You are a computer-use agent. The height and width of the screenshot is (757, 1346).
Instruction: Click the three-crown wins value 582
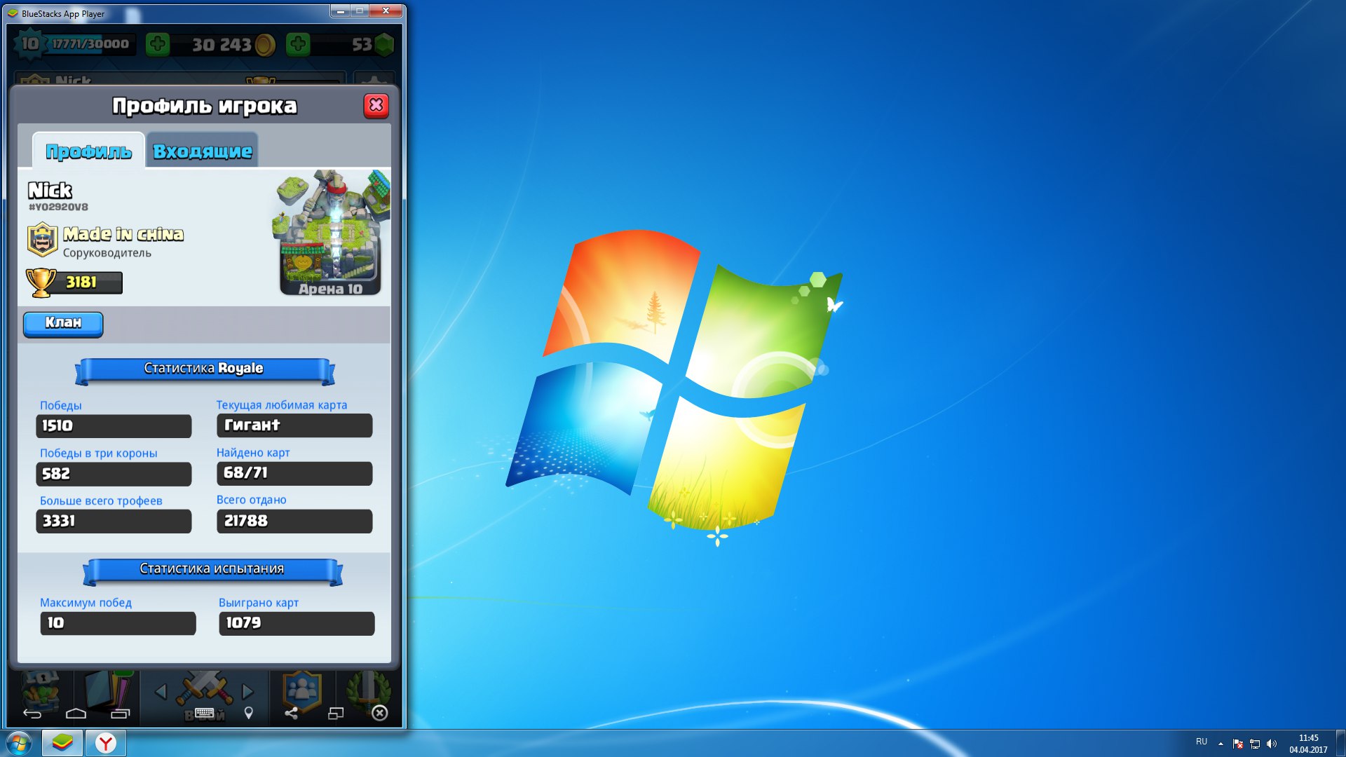pos(114,474)
